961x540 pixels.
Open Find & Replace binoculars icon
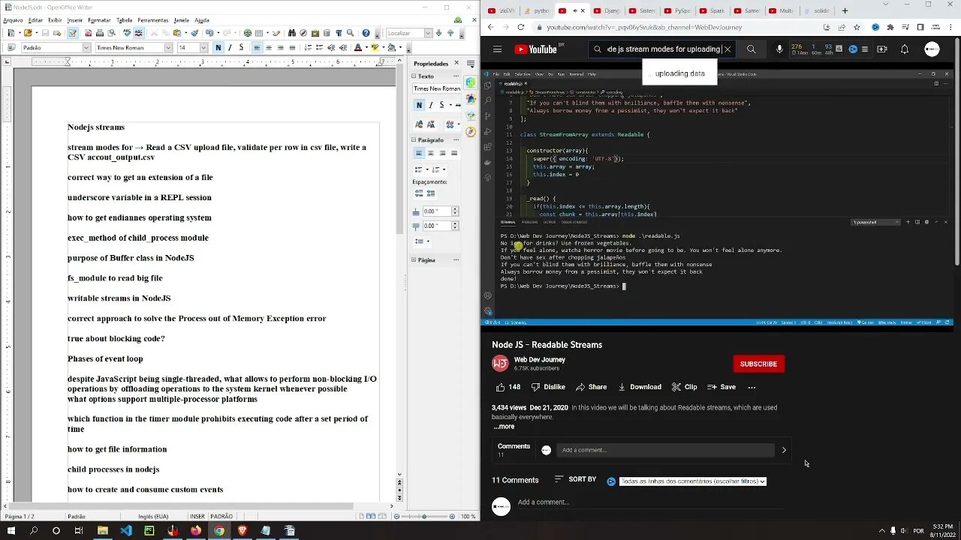(x=291, y=33)
